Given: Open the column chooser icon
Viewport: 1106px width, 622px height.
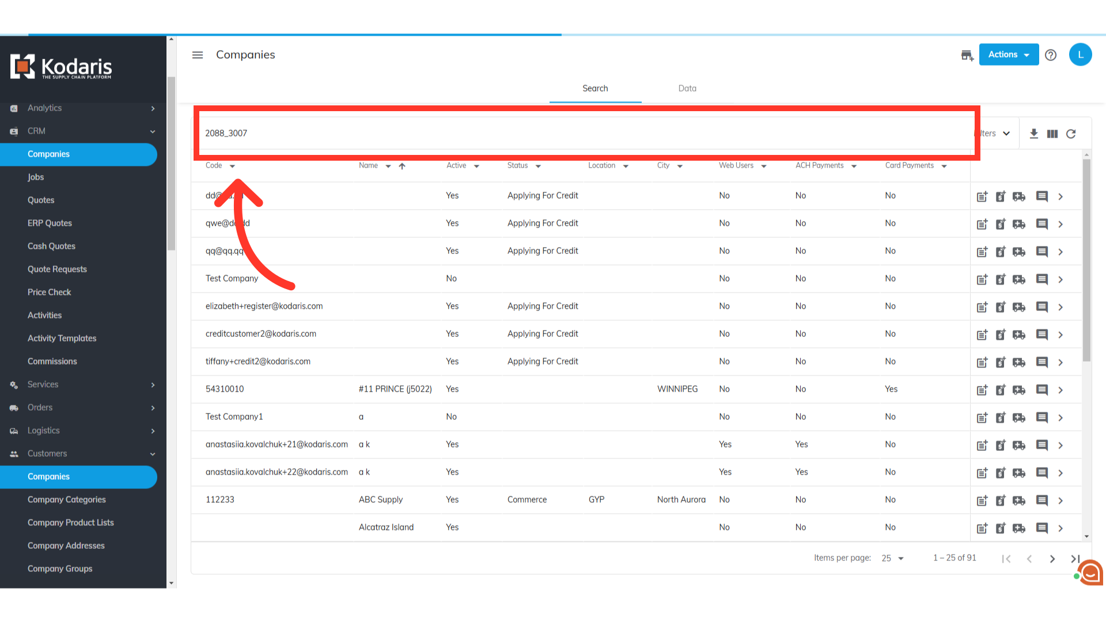Looking at the screenshot, I should pyautogui.click(x=1052, y=134).
